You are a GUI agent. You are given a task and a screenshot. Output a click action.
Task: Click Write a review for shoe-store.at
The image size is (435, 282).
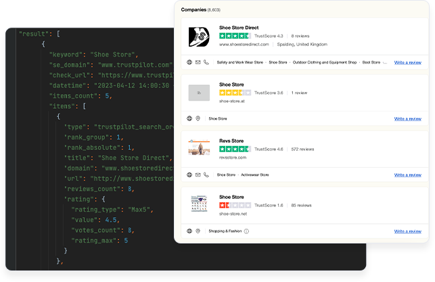[x=407, y=119]
